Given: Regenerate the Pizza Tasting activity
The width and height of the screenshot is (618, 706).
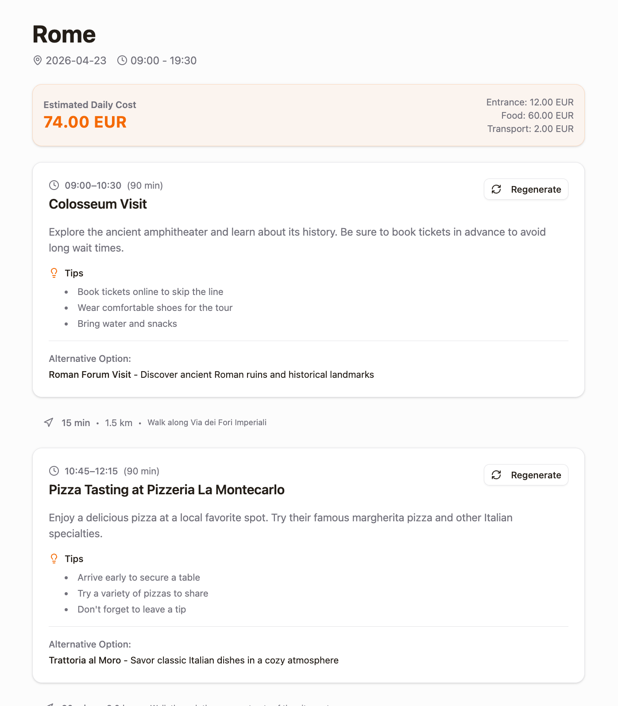Looking at the screenshot, I should click(526, 475).
